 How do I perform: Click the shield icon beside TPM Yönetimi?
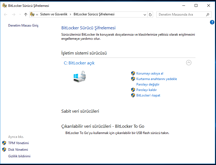click(x=4, y=143)
